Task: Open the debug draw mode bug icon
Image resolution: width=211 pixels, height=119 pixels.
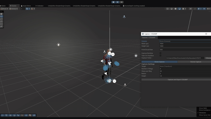Action: coord(183,9)
